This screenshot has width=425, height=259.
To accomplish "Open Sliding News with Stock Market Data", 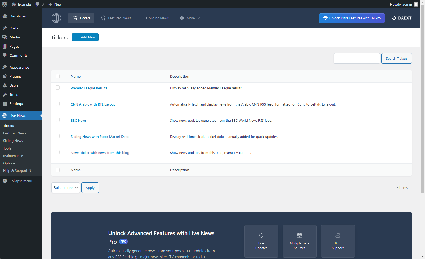I will (100, 137).
